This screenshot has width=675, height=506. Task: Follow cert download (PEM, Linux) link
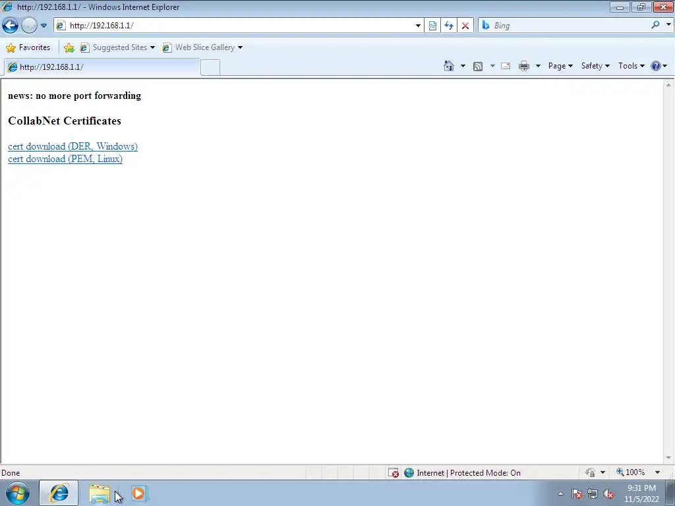[65, 159]
